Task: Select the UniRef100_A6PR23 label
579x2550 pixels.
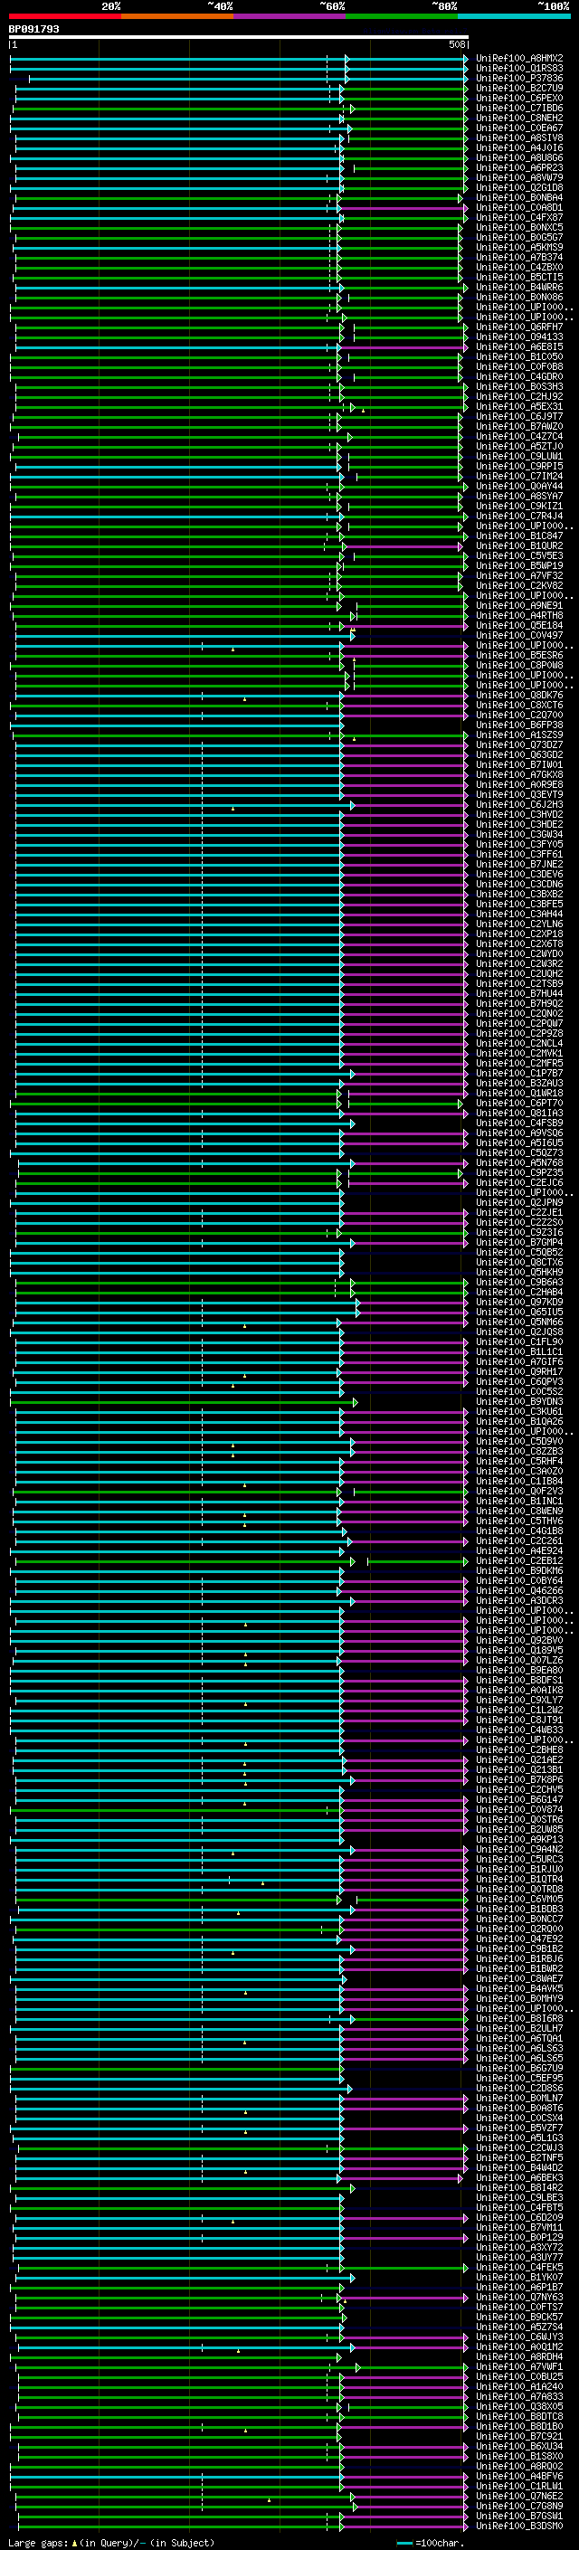Action: [519, 168]
